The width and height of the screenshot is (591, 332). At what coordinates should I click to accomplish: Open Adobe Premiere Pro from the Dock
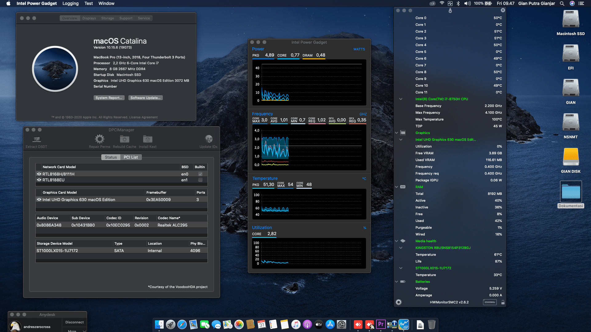click(381, 324)
